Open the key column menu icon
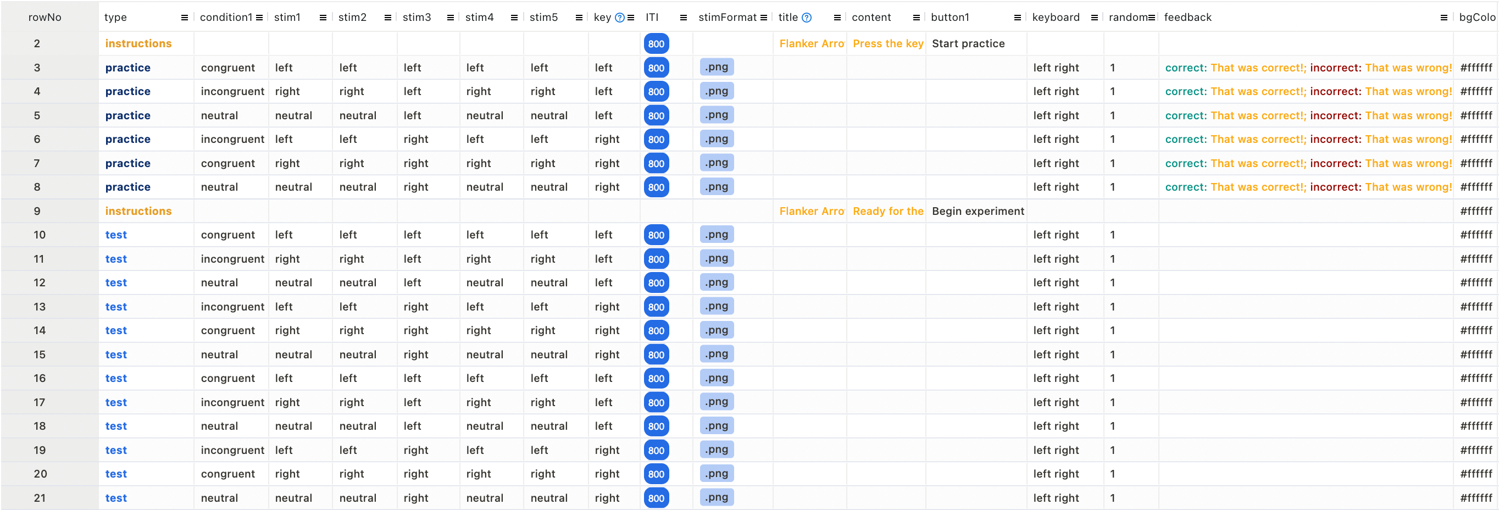1499x510 pixels. (631, 18)
